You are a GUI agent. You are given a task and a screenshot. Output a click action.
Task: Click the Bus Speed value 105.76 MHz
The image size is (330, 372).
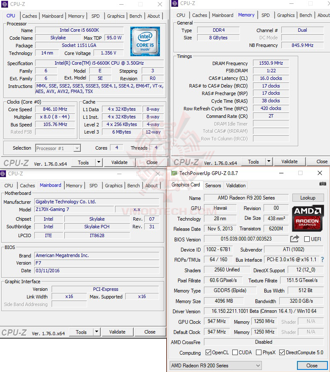coord(55,124)
